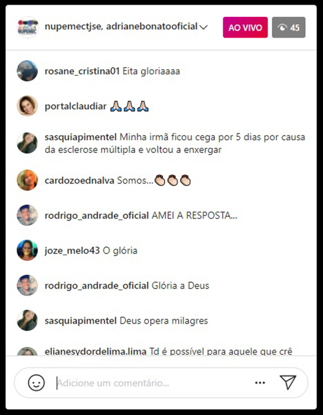This screenshot has width=323, height=415.
Task: Click the viewer count eye indicator
Action: tap(289, 27)
